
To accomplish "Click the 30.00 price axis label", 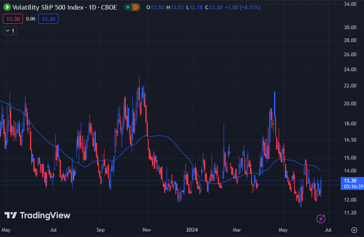I will pyautogui.click(x=350, y=27).
